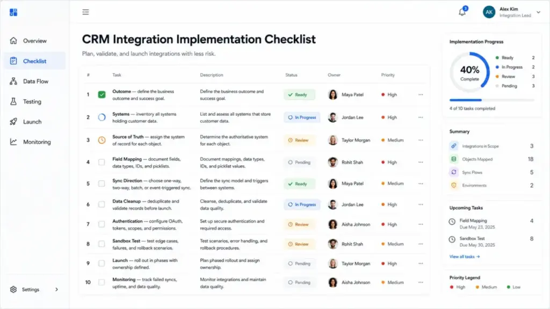Click the clock icon beside upcoming Sandbox Test
550x309 pixels.
click(452, 239)
